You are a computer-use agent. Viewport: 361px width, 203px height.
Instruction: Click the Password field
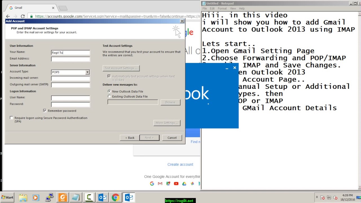point(71,105)
